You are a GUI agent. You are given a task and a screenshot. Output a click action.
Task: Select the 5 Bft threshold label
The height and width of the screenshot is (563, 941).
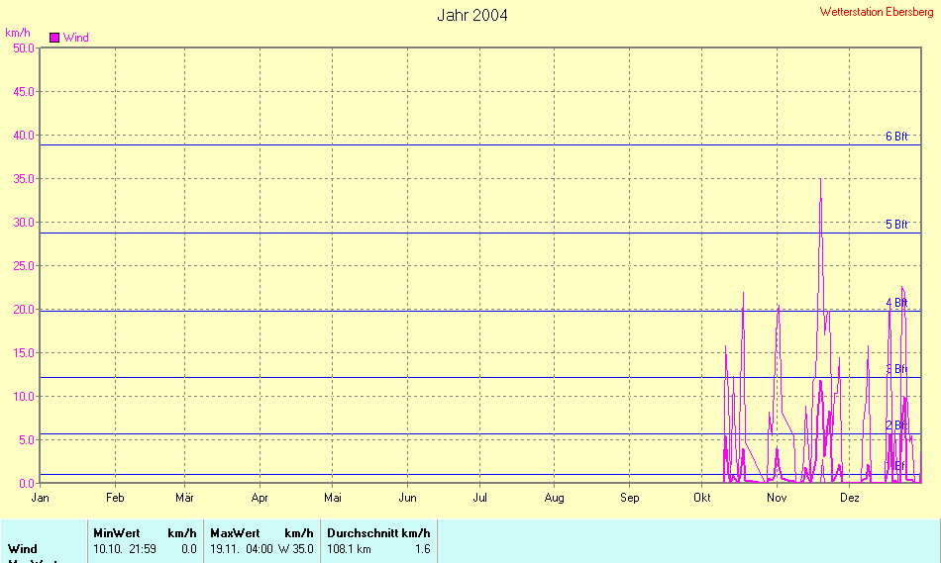coord(896,225)
